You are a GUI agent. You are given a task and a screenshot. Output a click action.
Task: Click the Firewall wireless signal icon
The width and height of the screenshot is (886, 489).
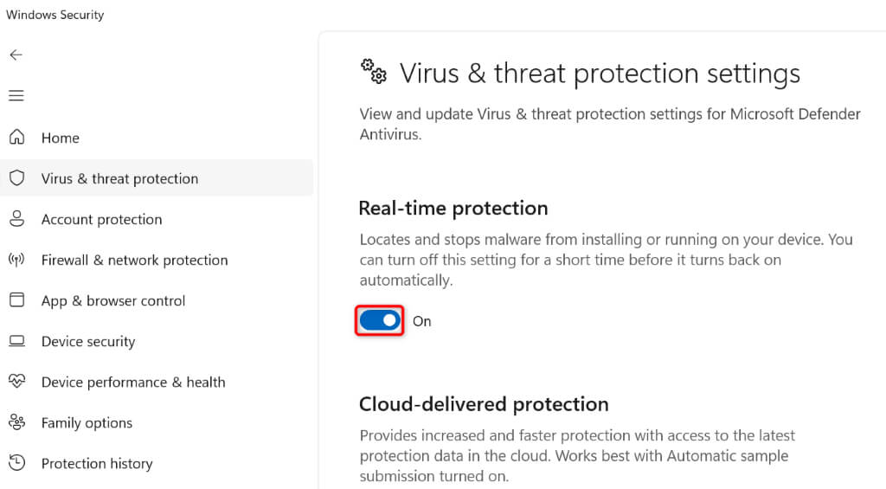click(16, 260)
